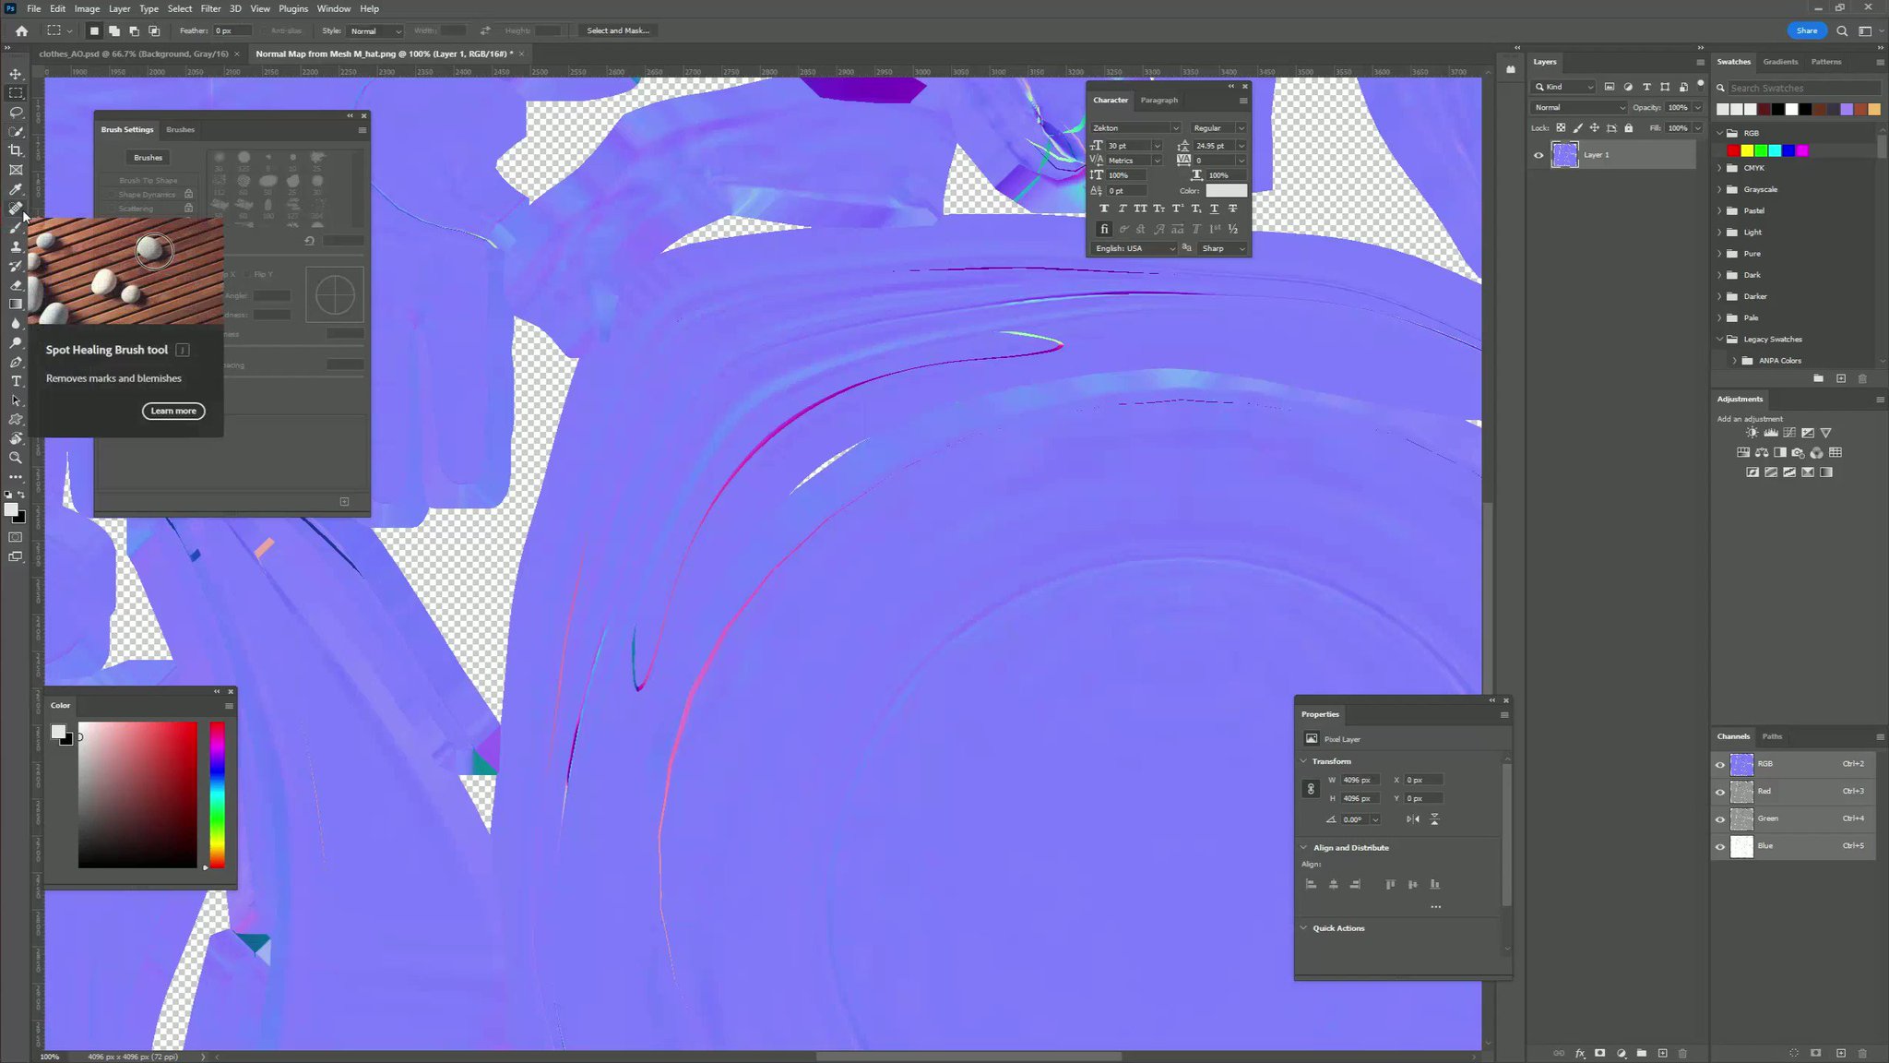Select the Horizontal Type tool
Image resolution: width=1889 pixels, height=1063 pixels.
[16, 381]
